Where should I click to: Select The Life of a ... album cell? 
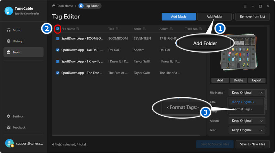(170, 73)
